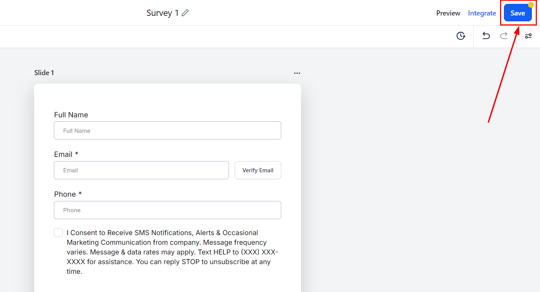540x292 pixels.
Task: Select the Phone input field
Action: pyautogui.click(x=167, y=210)
